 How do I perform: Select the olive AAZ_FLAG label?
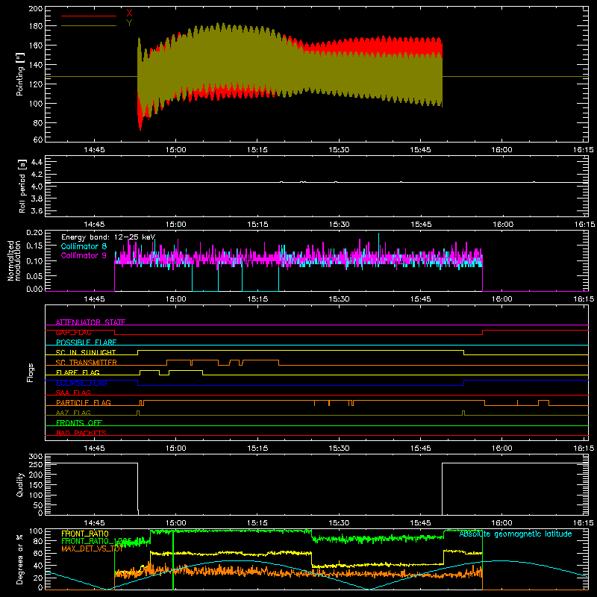[73, 413]
